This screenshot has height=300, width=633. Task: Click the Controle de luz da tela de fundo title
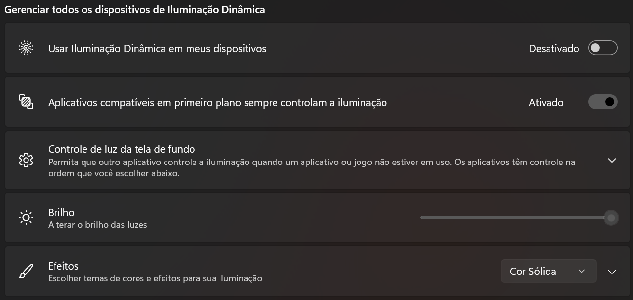click(x=121, y=149)
